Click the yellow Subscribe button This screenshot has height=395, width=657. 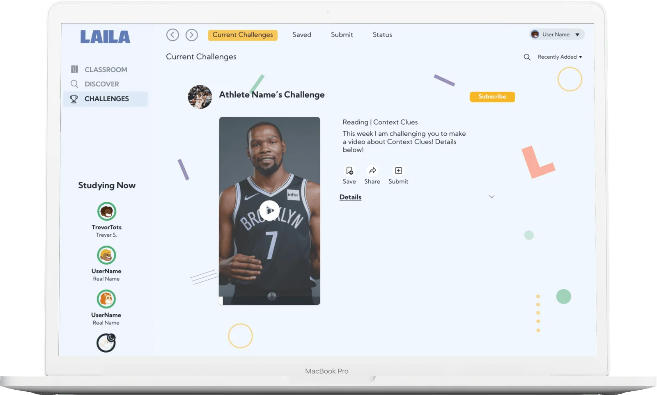(x=492, y=97)
